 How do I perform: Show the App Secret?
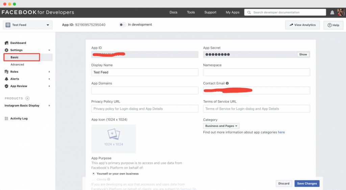pyautogui.click(x=303, y=54)
